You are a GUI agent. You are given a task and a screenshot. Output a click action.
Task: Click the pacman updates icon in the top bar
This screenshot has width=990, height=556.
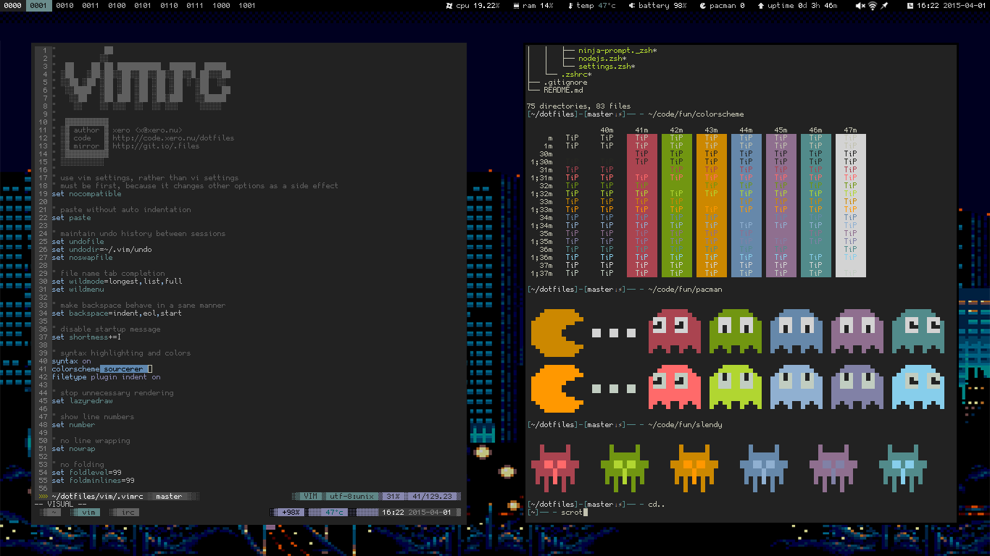(x=703, y=6)
